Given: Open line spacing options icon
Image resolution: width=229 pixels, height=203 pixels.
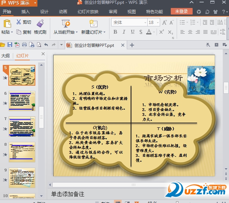Looking at the screenshot, I should [222, 32].
